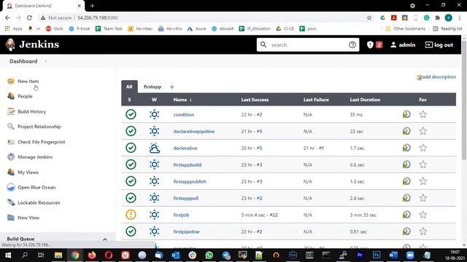Screen dimensions: 467x262
Task: Open New Item in Jenkins sidebar
Action: click(x=28, y=81)
